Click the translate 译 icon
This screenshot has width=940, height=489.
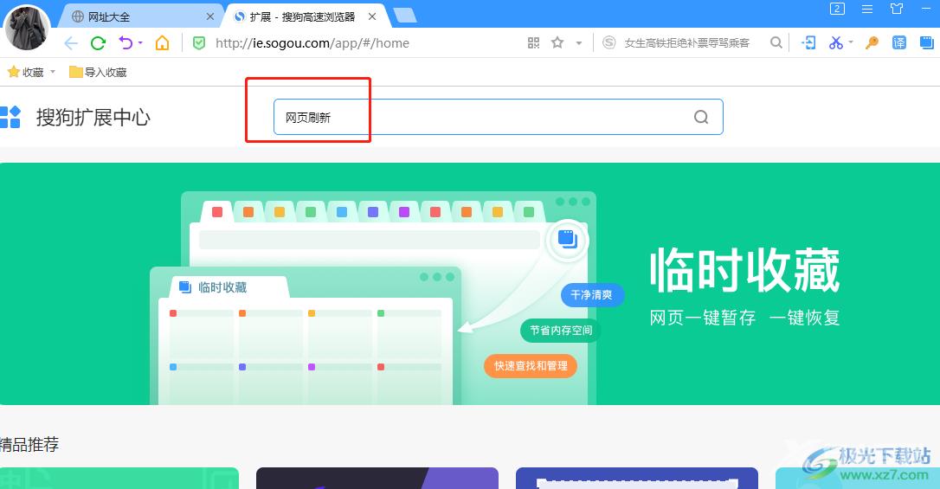tap(899, 42)
